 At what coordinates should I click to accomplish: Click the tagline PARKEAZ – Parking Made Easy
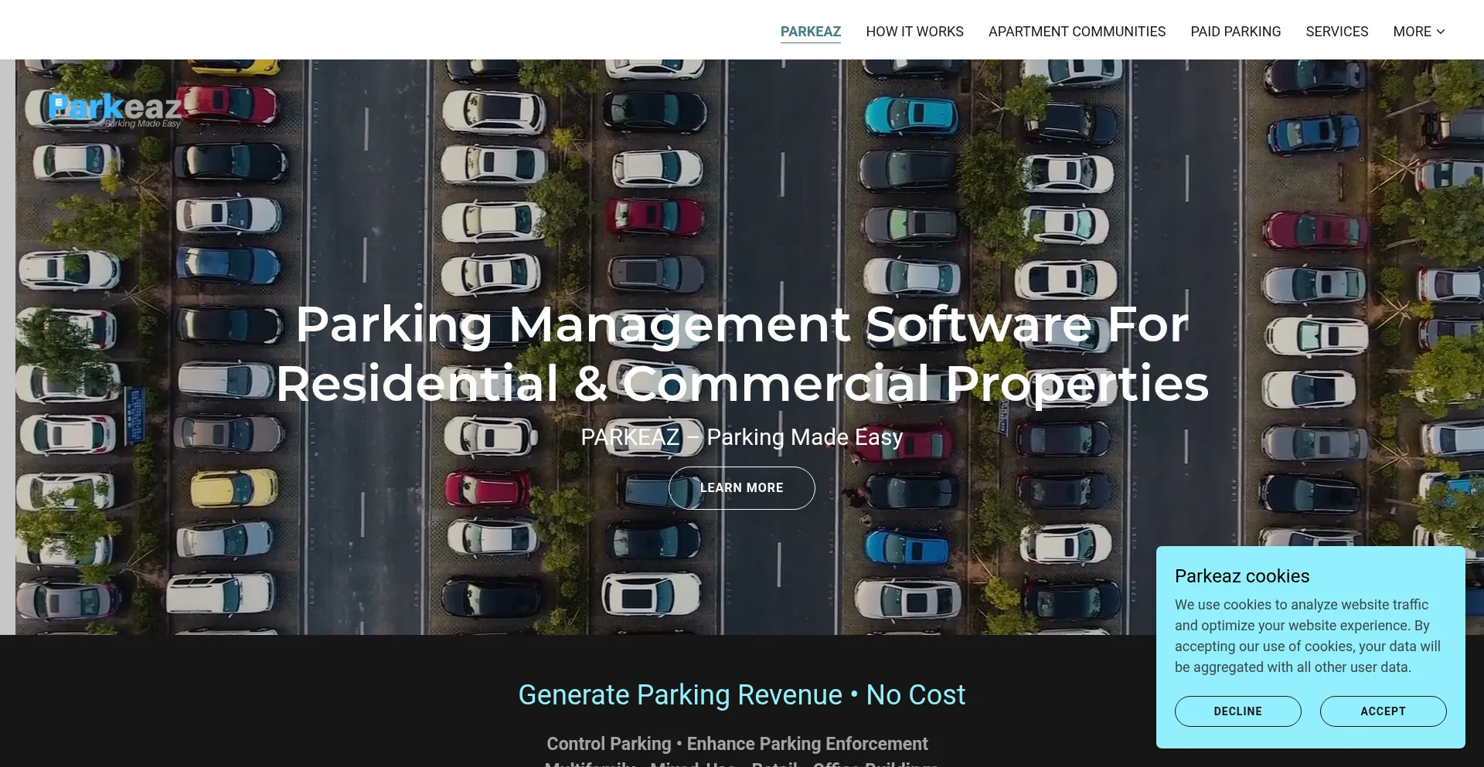tap(742, 437)
